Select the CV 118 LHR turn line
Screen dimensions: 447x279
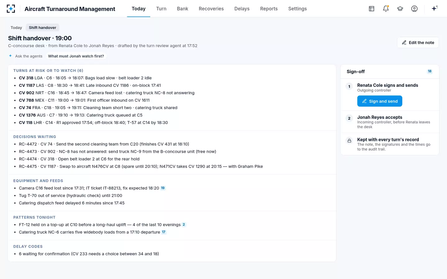(x=93, y=123)
